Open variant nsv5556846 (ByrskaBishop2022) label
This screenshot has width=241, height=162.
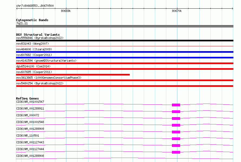pyautogui.click(x=40, y=38)
